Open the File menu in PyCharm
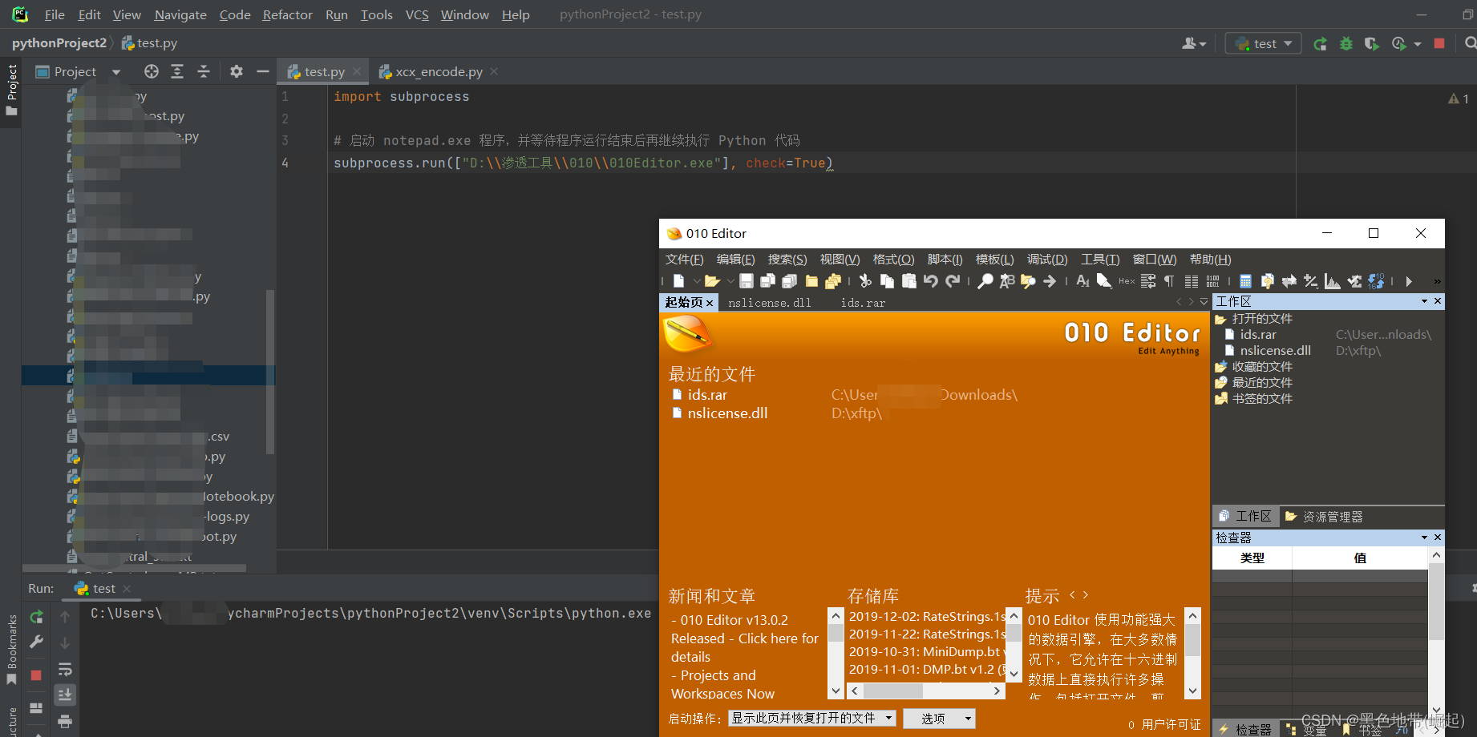The width and height of the screenshot is (1477, 737). point(55,14)
